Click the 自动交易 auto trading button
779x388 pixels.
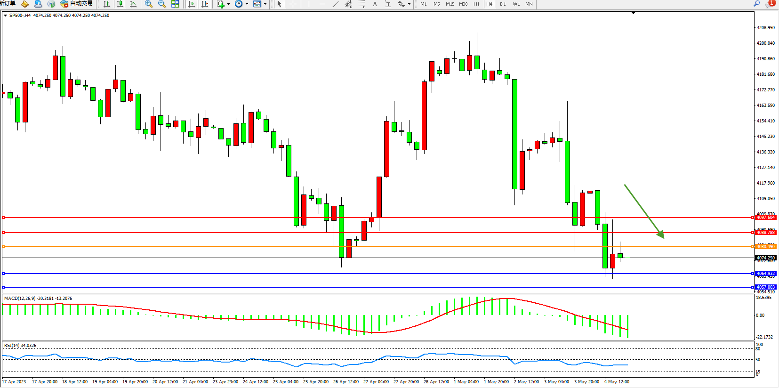click(77, 4)
